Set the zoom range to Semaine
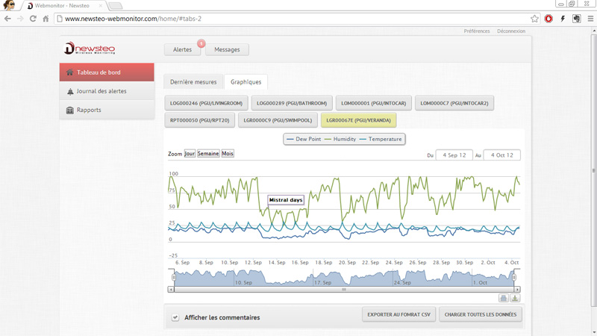 click(208, 154)
